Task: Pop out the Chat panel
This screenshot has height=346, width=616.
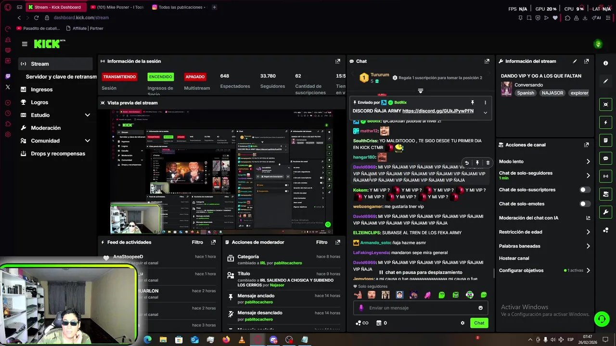Action: [x=487, y=62]
